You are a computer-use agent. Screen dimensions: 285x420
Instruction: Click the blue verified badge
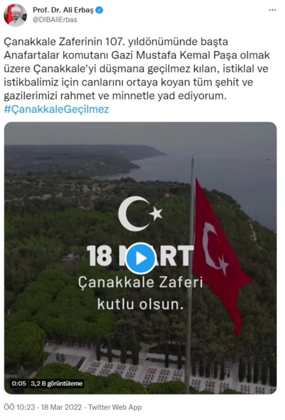(100, 10)
